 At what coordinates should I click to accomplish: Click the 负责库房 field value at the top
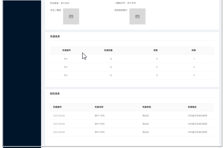65,3
